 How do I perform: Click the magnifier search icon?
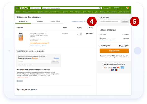[100, 8]
